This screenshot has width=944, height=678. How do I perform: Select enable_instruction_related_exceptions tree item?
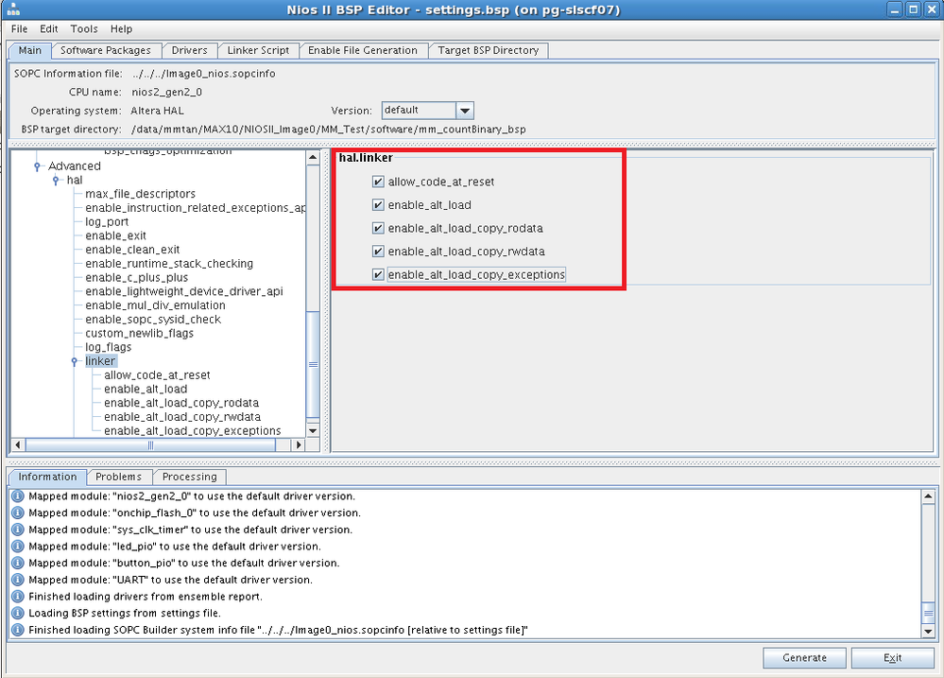point(195,208)
